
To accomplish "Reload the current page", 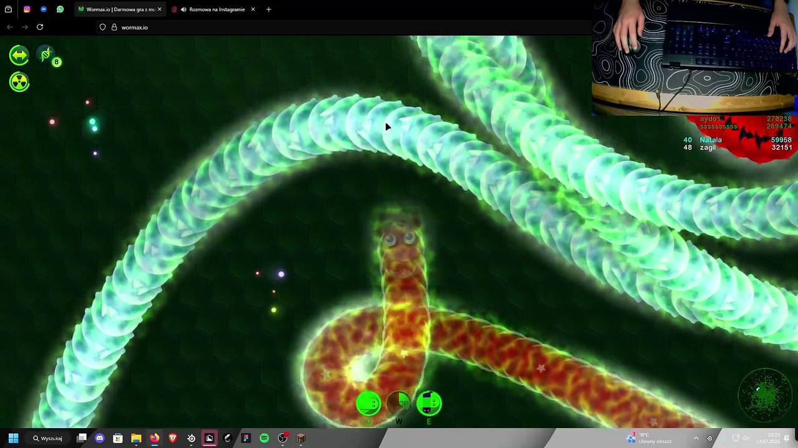I will pos(40,27).
